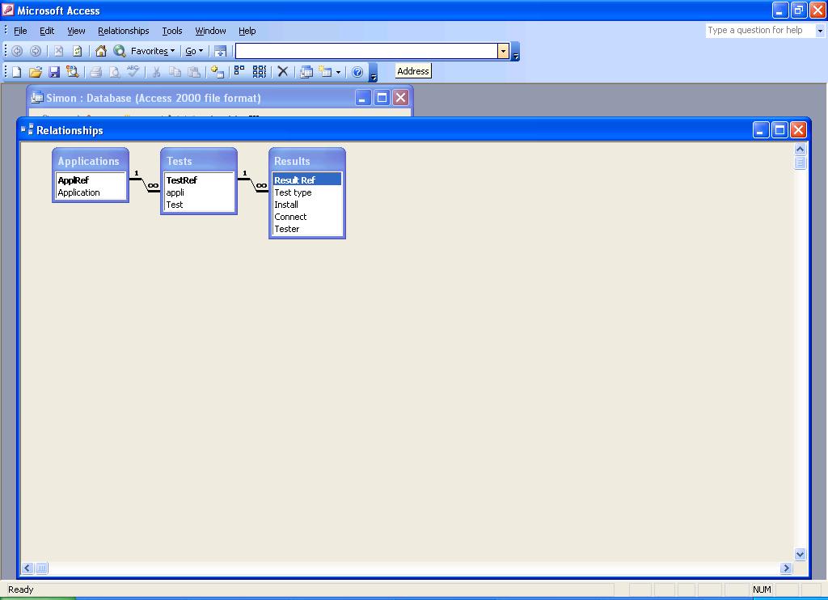Image resolution: width=828 pixels, height=600 pixels.
Task: Select the Test field in Tests table
Action: (x=199, y=205)
